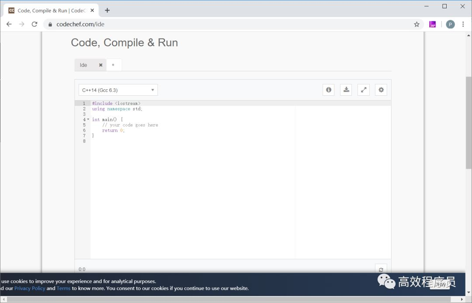This screenshot has width=472, height=303.
Task: Click the vertical page scrollbar thumb
Action: pyautogui.click(x=469, y=123)
